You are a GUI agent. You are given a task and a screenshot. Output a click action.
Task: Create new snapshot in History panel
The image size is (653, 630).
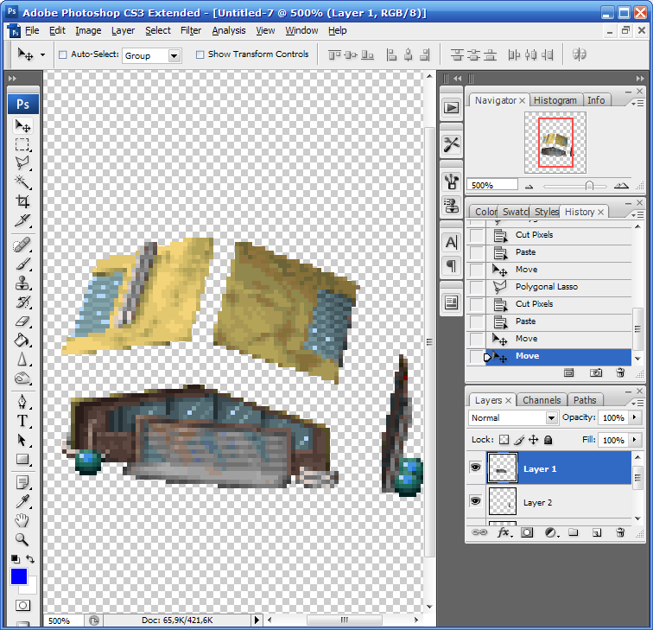tap(596, 372)
